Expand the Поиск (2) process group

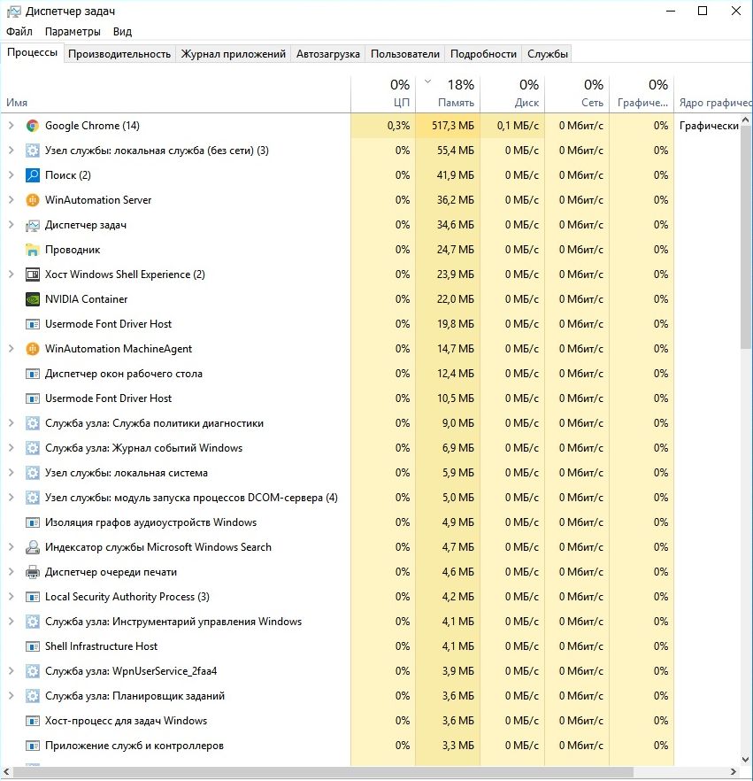pyautogui.click(x=11, y=175)
